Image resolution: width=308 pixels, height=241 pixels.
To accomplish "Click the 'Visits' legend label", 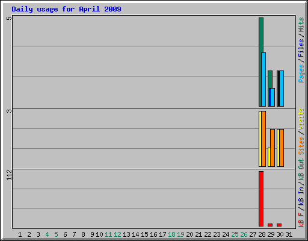I will point(301,119).
